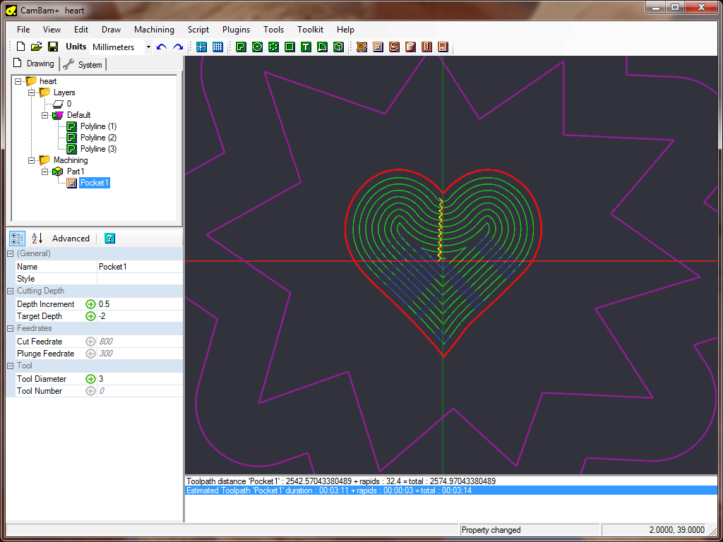Toggle the show grid toolbar button
This screenshot has height=542, width=723.
click(217, 47)
